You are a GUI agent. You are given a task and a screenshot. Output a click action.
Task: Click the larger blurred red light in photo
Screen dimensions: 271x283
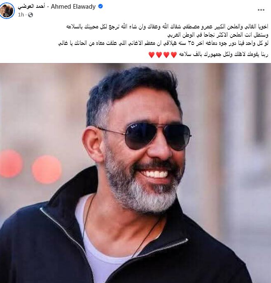point(47,169)
